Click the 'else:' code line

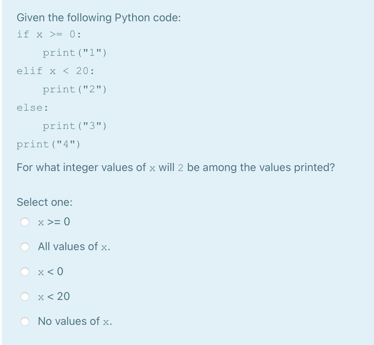33,108
